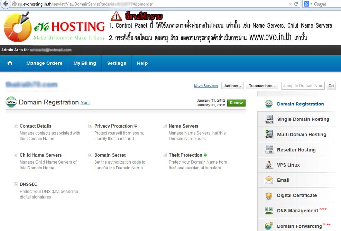Click the Multi Domain Hosting sidebar link

[x=302, y=135]
